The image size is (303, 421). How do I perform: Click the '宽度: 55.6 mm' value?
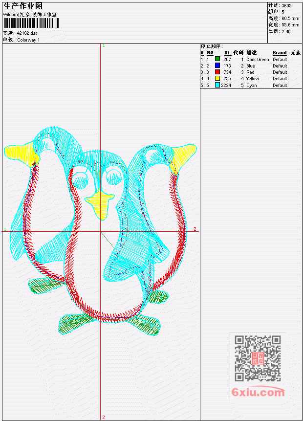[x=283, y=25]
